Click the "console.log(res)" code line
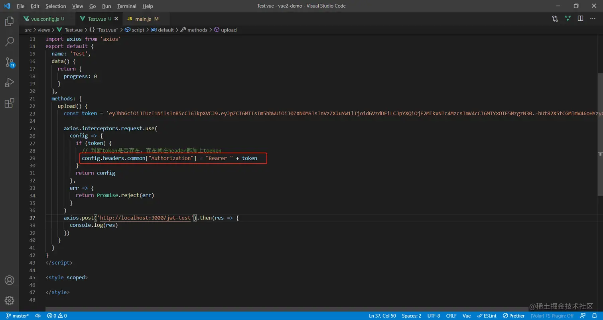Viewport: 603px width, 320px height. 94,225
